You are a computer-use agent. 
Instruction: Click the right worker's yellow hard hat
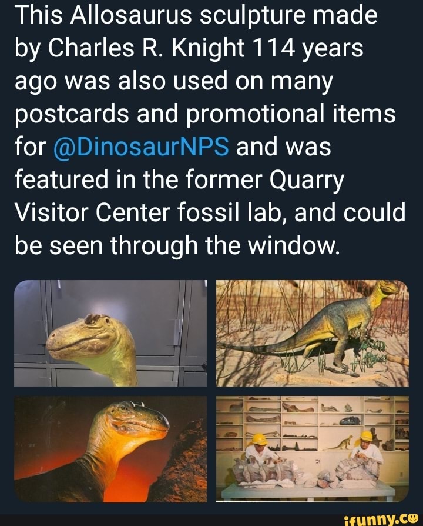(x=367, y=436)
